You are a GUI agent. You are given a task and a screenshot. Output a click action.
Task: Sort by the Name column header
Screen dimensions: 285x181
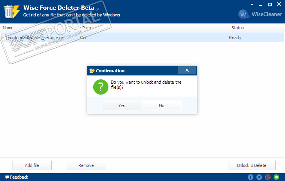tap(8, 28)
